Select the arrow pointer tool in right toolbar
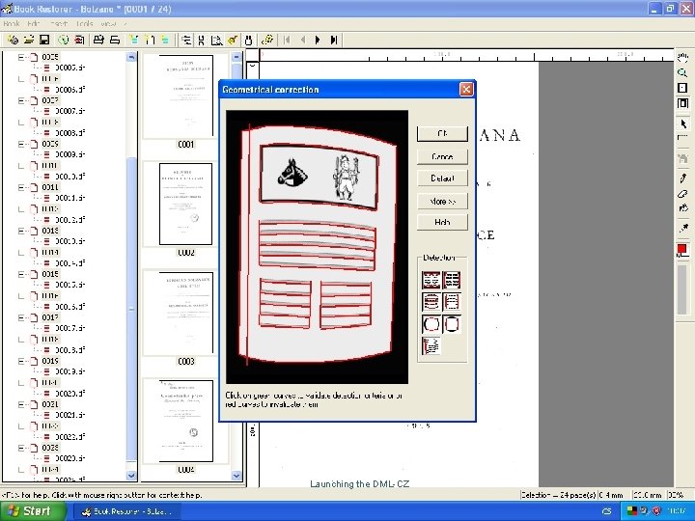 682,123
